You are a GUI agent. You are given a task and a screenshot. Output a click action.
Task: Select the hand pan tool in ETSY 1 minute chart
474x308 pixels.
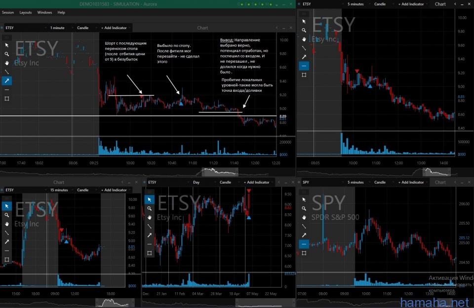click(x=6, y=63)
